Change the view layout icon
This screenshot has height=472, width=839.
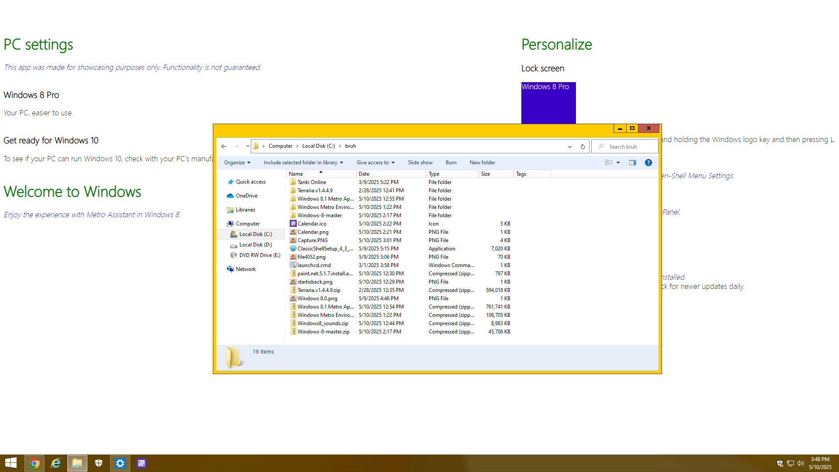coord(609,163)
